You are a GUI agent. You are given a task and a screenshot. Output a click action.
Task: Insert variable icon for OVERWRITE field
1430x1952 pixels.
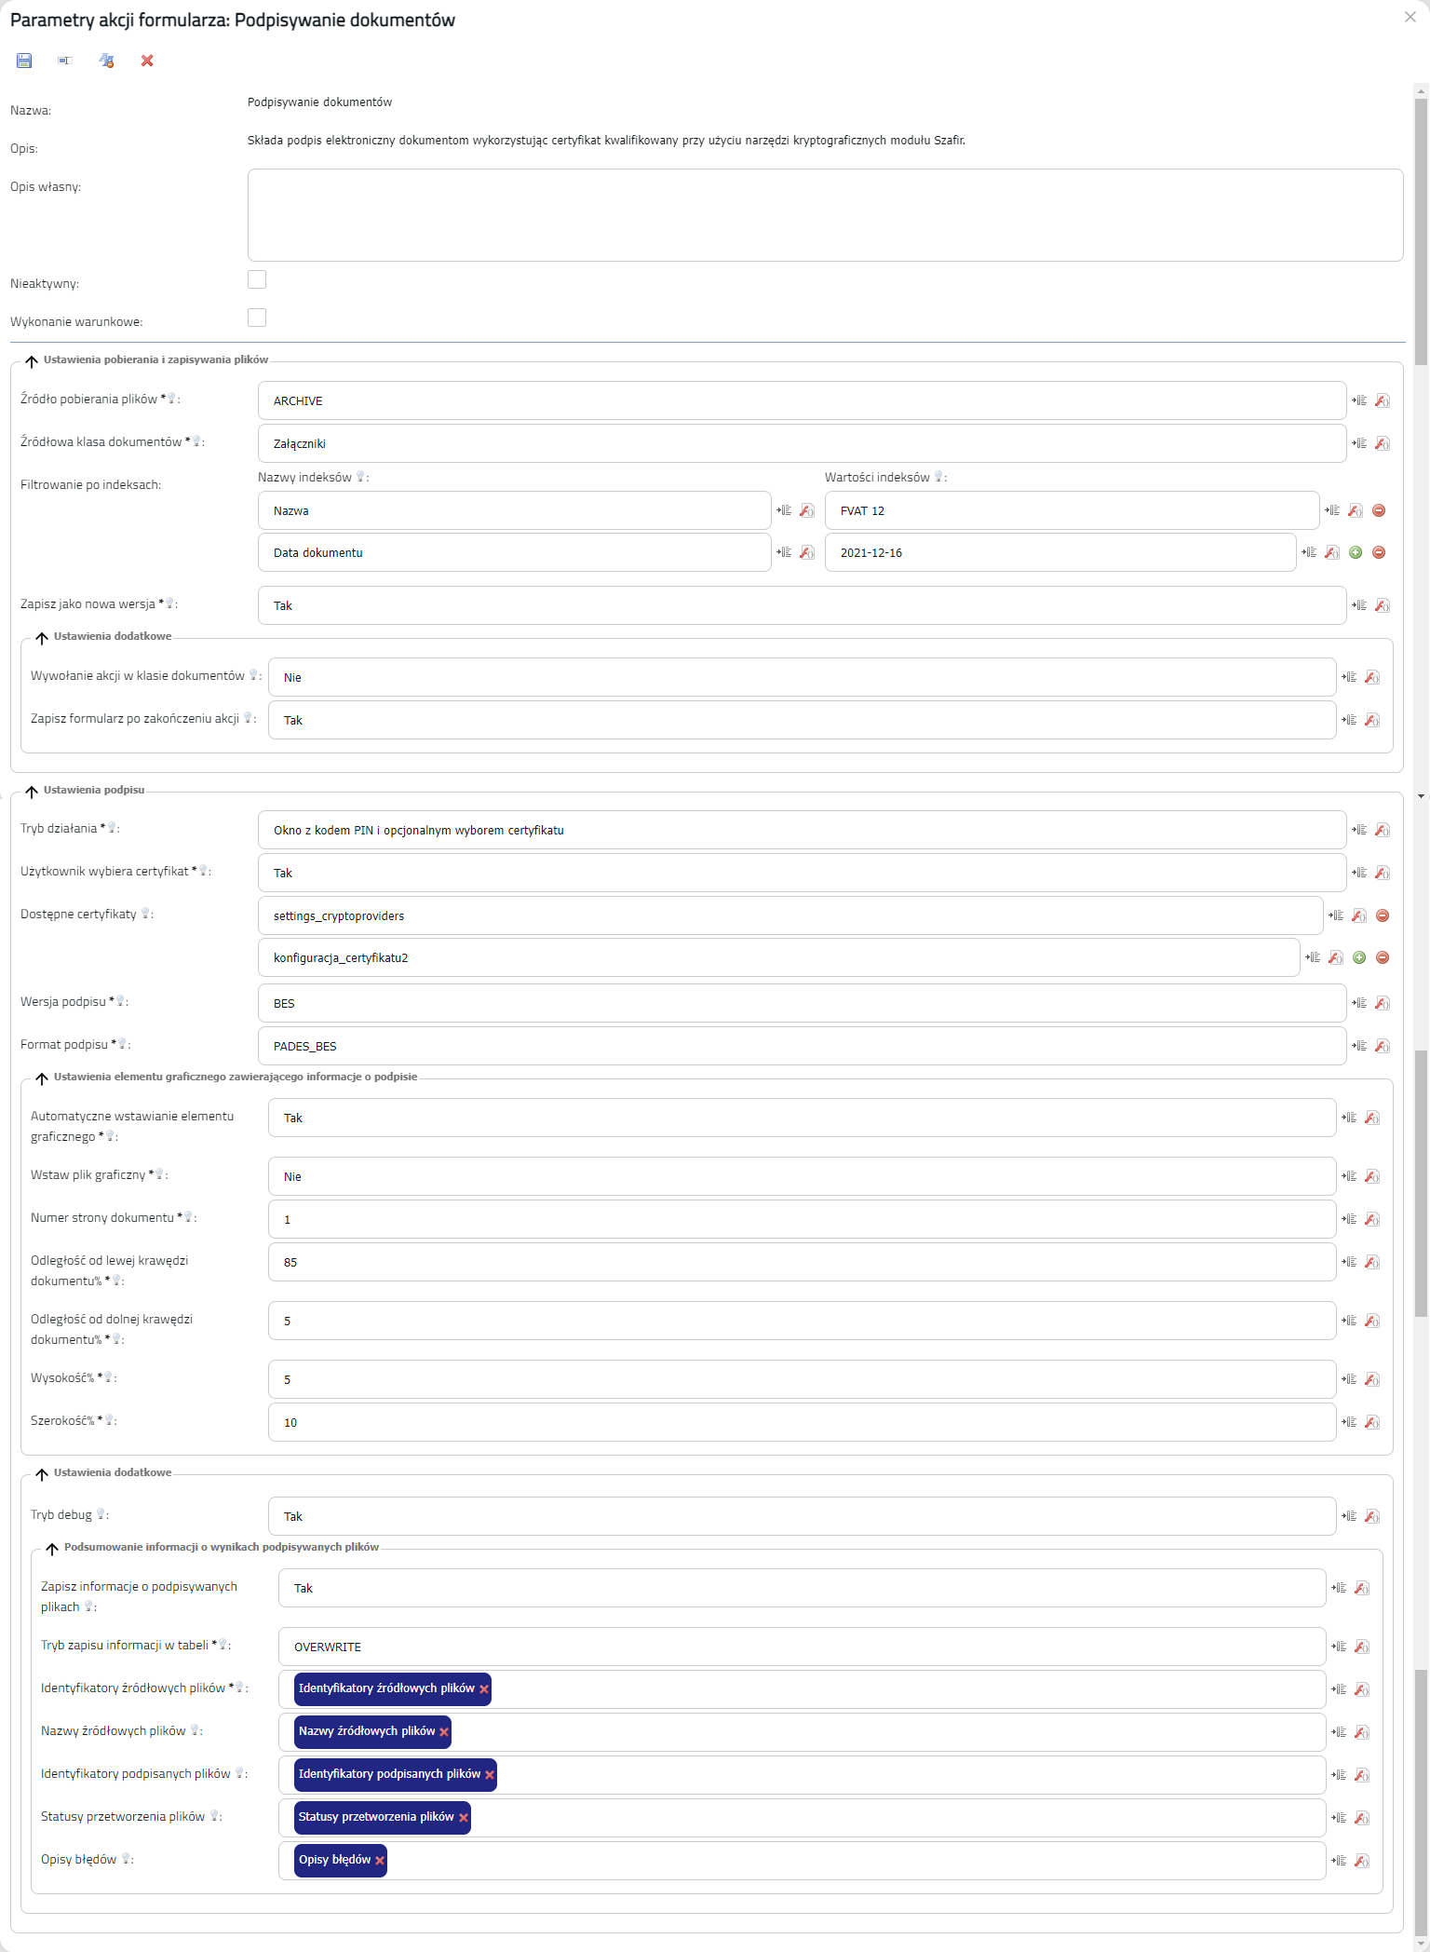pyautogui.click(x=1339, y=1647)
